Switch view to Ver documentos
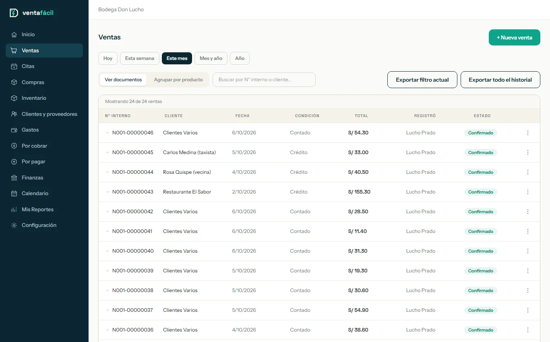550x342 pixels. coord(123,80)
